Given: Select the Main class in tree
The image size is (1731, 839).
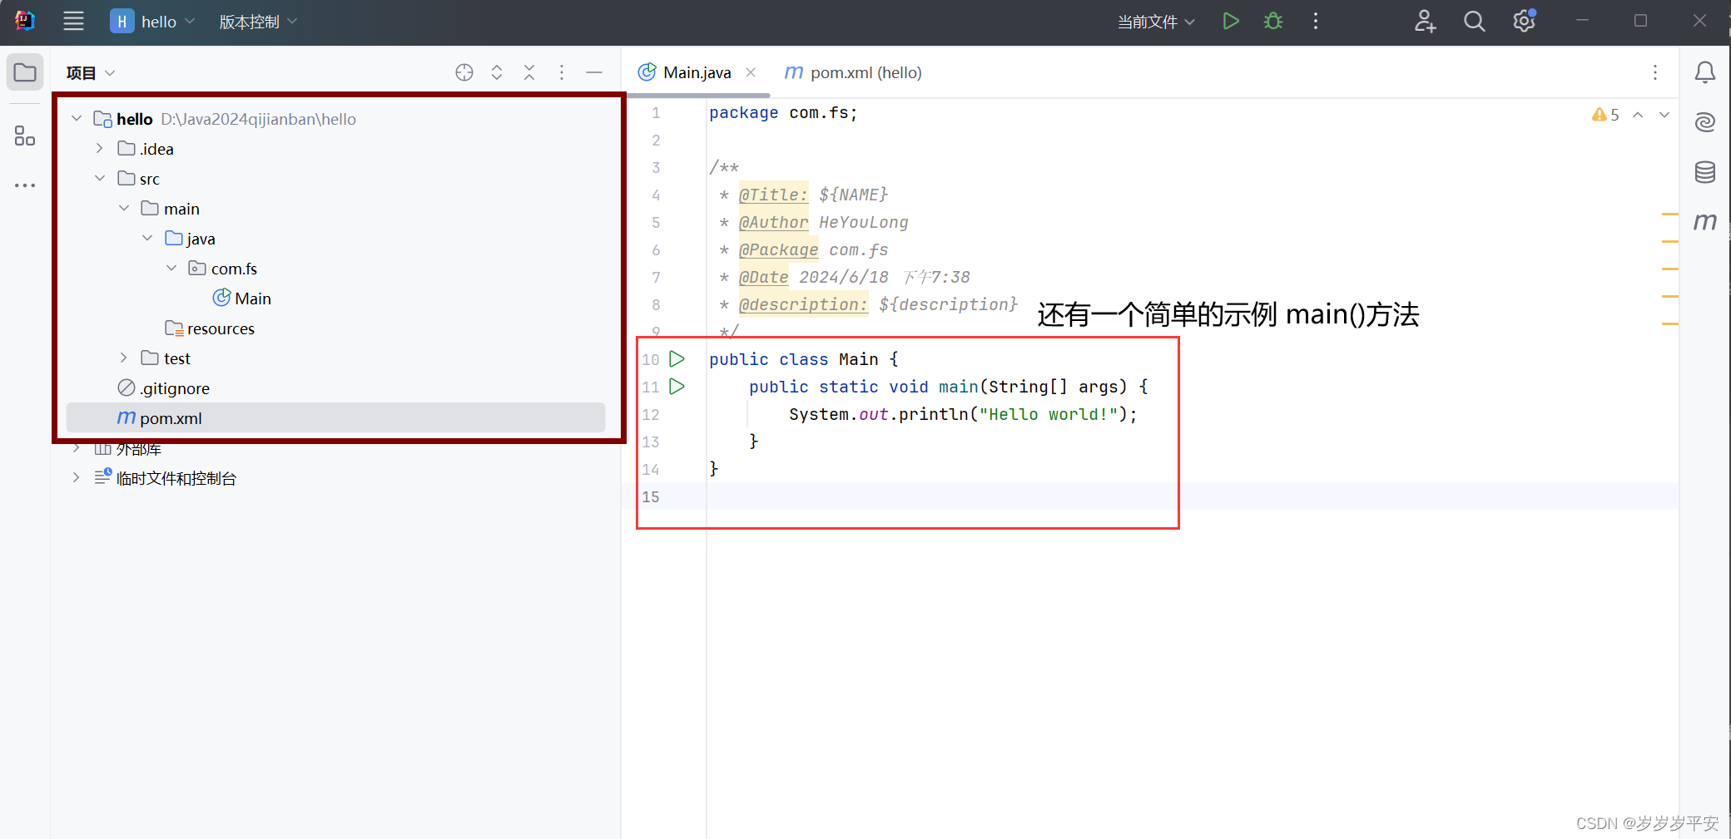Looking at the screenshot, I should click(242, 298).
